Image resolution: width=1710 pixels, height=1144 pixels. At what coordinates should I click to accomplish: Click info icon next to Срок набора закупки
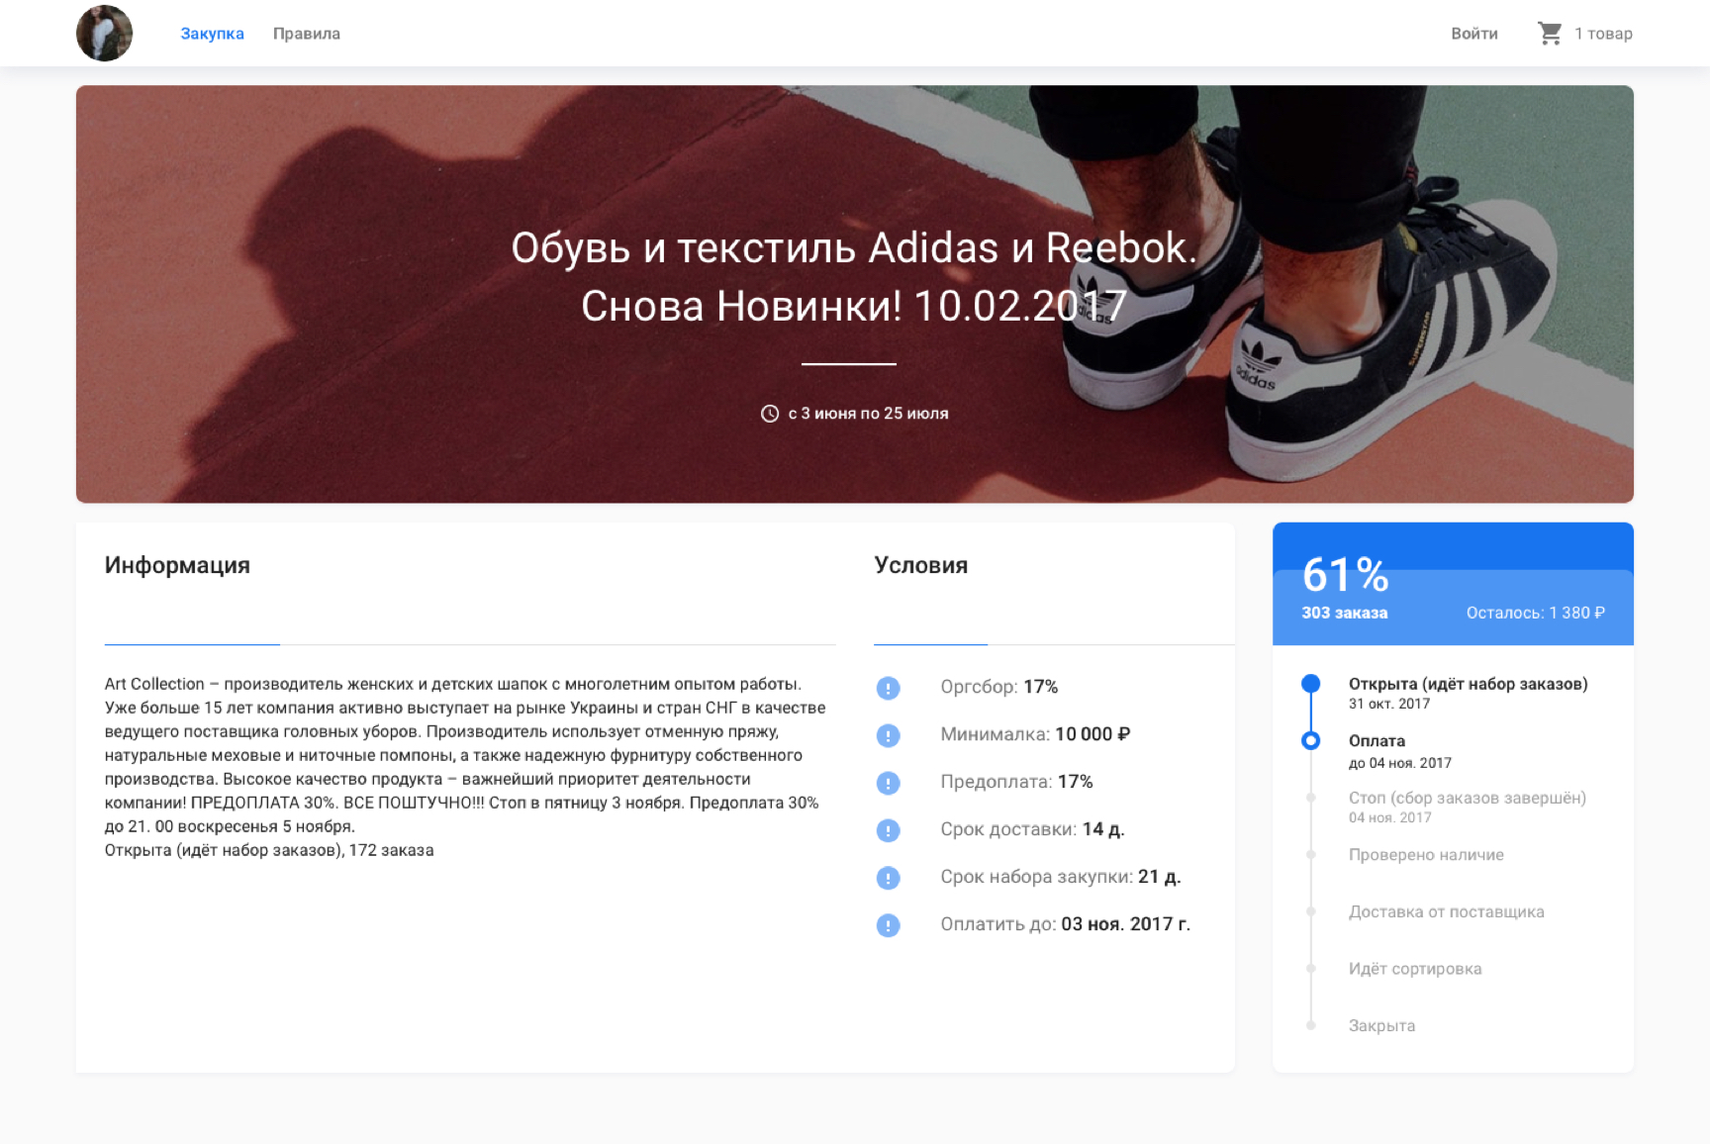[889, 878]
